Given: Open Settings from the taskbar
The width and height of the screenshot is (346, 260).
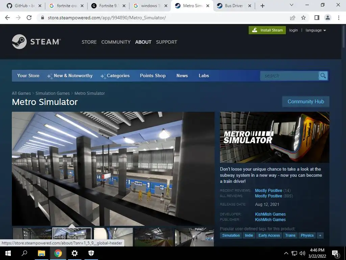Looking at the screenshot, I should click(75, 253).
